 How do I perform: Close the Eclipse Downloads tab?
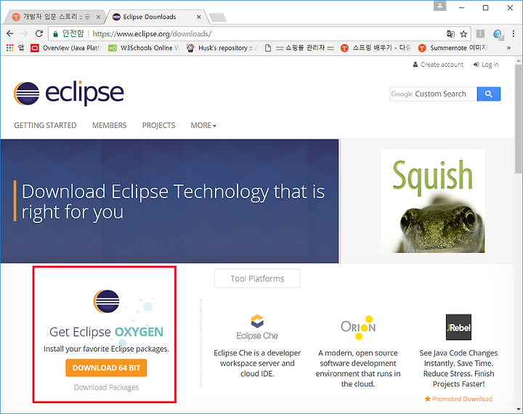click(198, 17)
